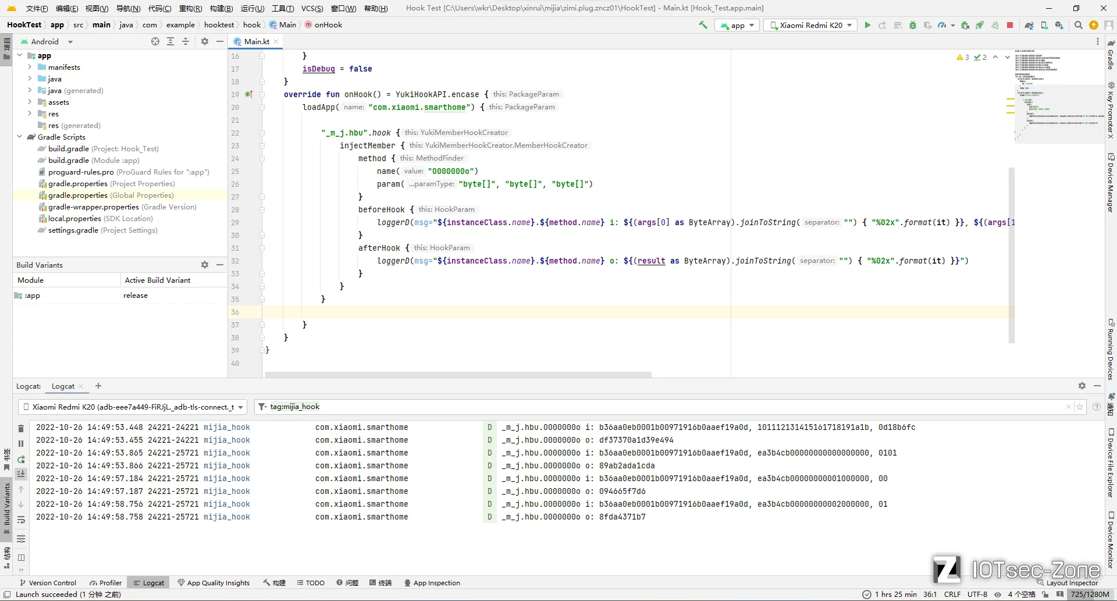Toggle split panels in logcat
The width and height of the screenshot is (1117, 601).
[21, 557]
